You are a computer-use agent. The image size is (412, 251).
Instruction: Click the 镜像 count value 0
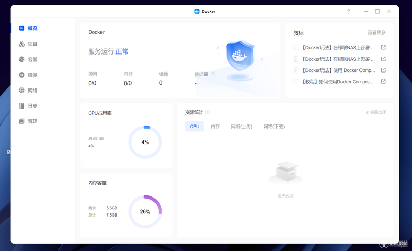(161, 83)
